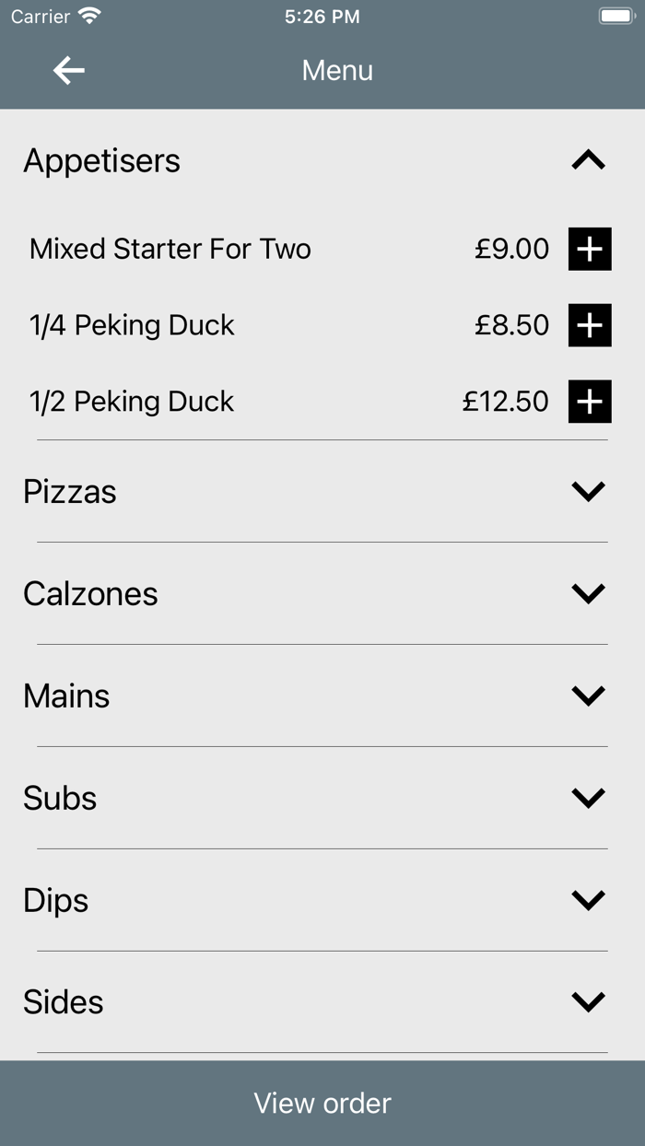Select the 1/2 Peking Duck item row
The height and width of the screenshot is (1146, 645).
click(133, 401)
